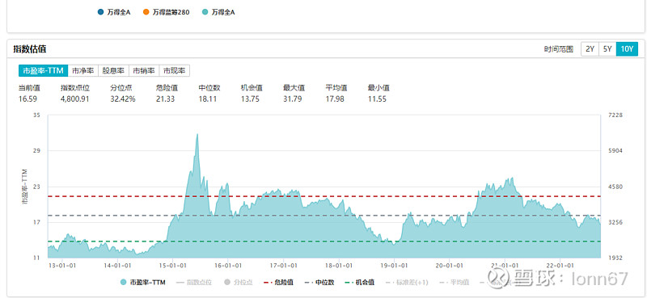Click the 22-01-01 x-axis date label

[560, 266]
